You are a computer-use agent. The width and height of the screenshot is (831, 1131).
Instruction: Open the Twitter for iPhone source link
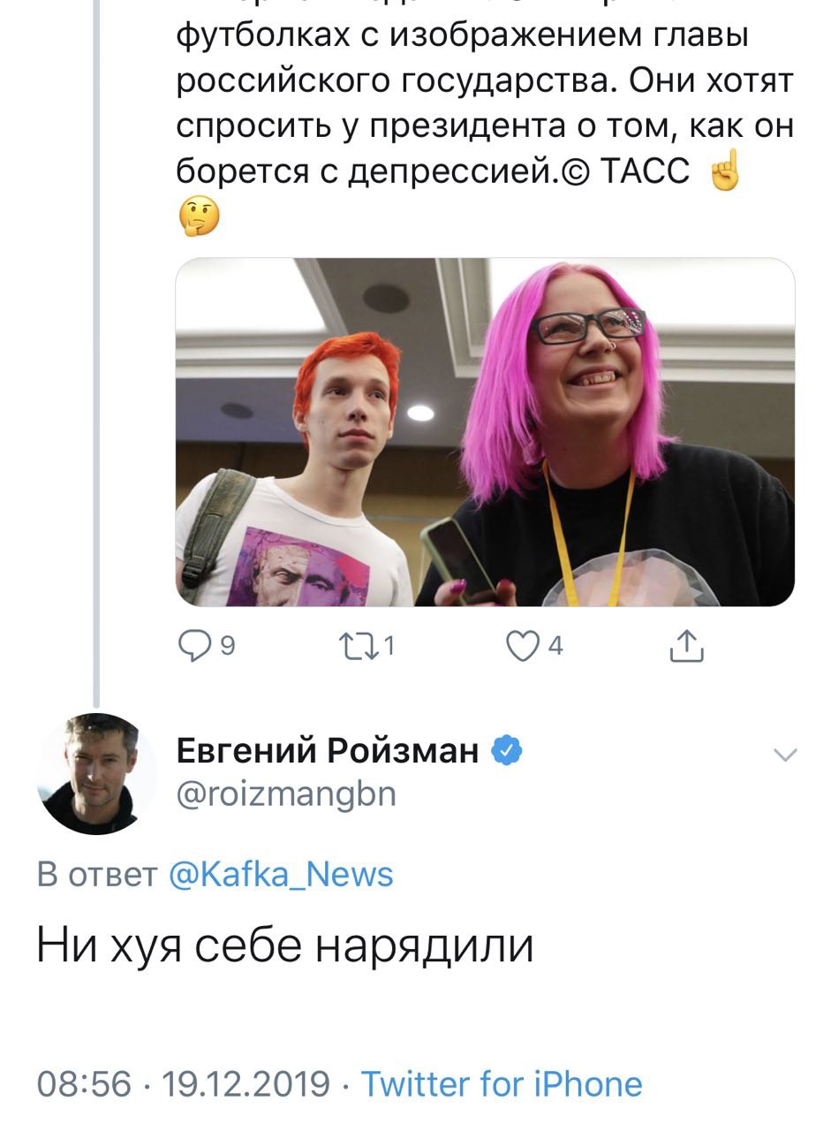point(502,1083)
